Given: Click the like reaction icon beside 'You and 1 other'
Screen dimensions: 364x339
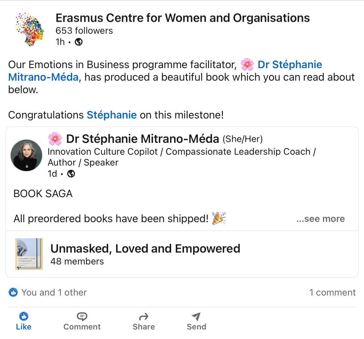Looking at the screenshot, I should [13, 292].
